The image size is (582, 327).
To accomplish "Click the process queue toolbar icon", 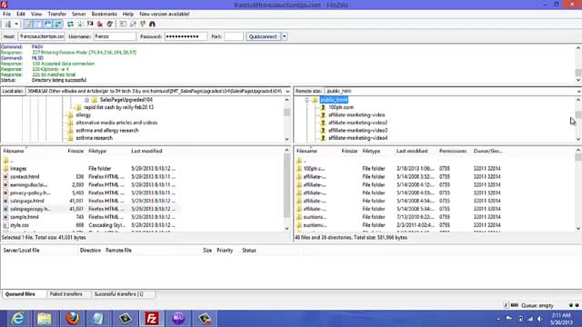I will tap(80, 25).
